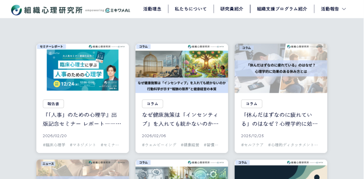Open the 活動理念 menu item
The image size is (364, 179).
point(152,9)
